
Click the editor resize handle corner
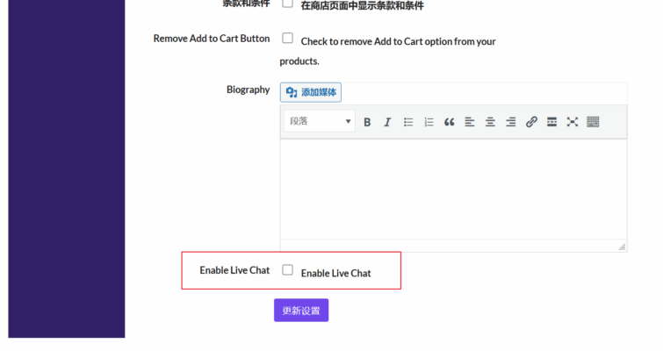[x=622, y=247]
